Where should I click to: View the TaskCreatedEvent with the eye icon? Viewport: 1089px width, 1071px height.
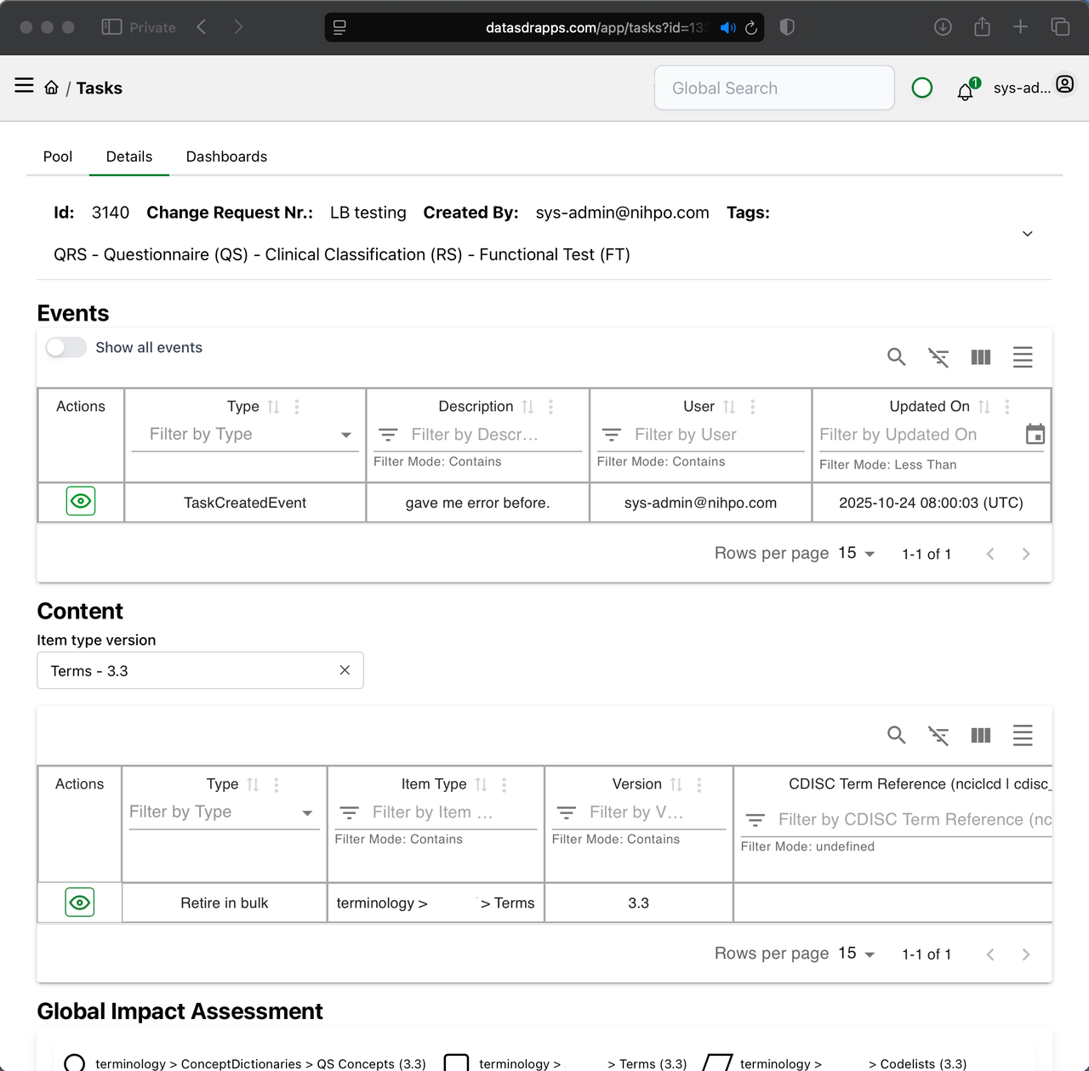[80, 501]
